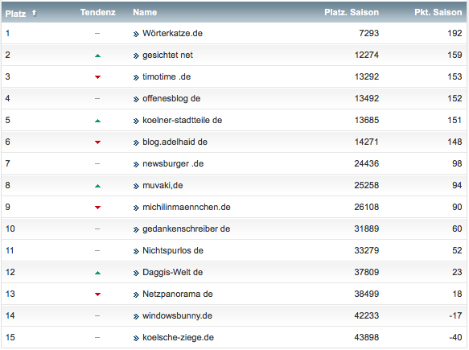Viewport: 469px width, 350px height.
Task: Select season rank value 7293
Action: pyautogui.click(x=368, y=33)
